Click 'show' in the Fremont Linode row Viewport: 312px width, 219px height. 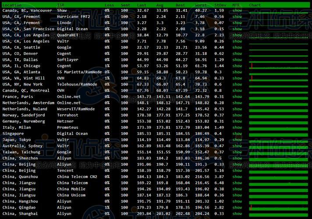point(237,23)
